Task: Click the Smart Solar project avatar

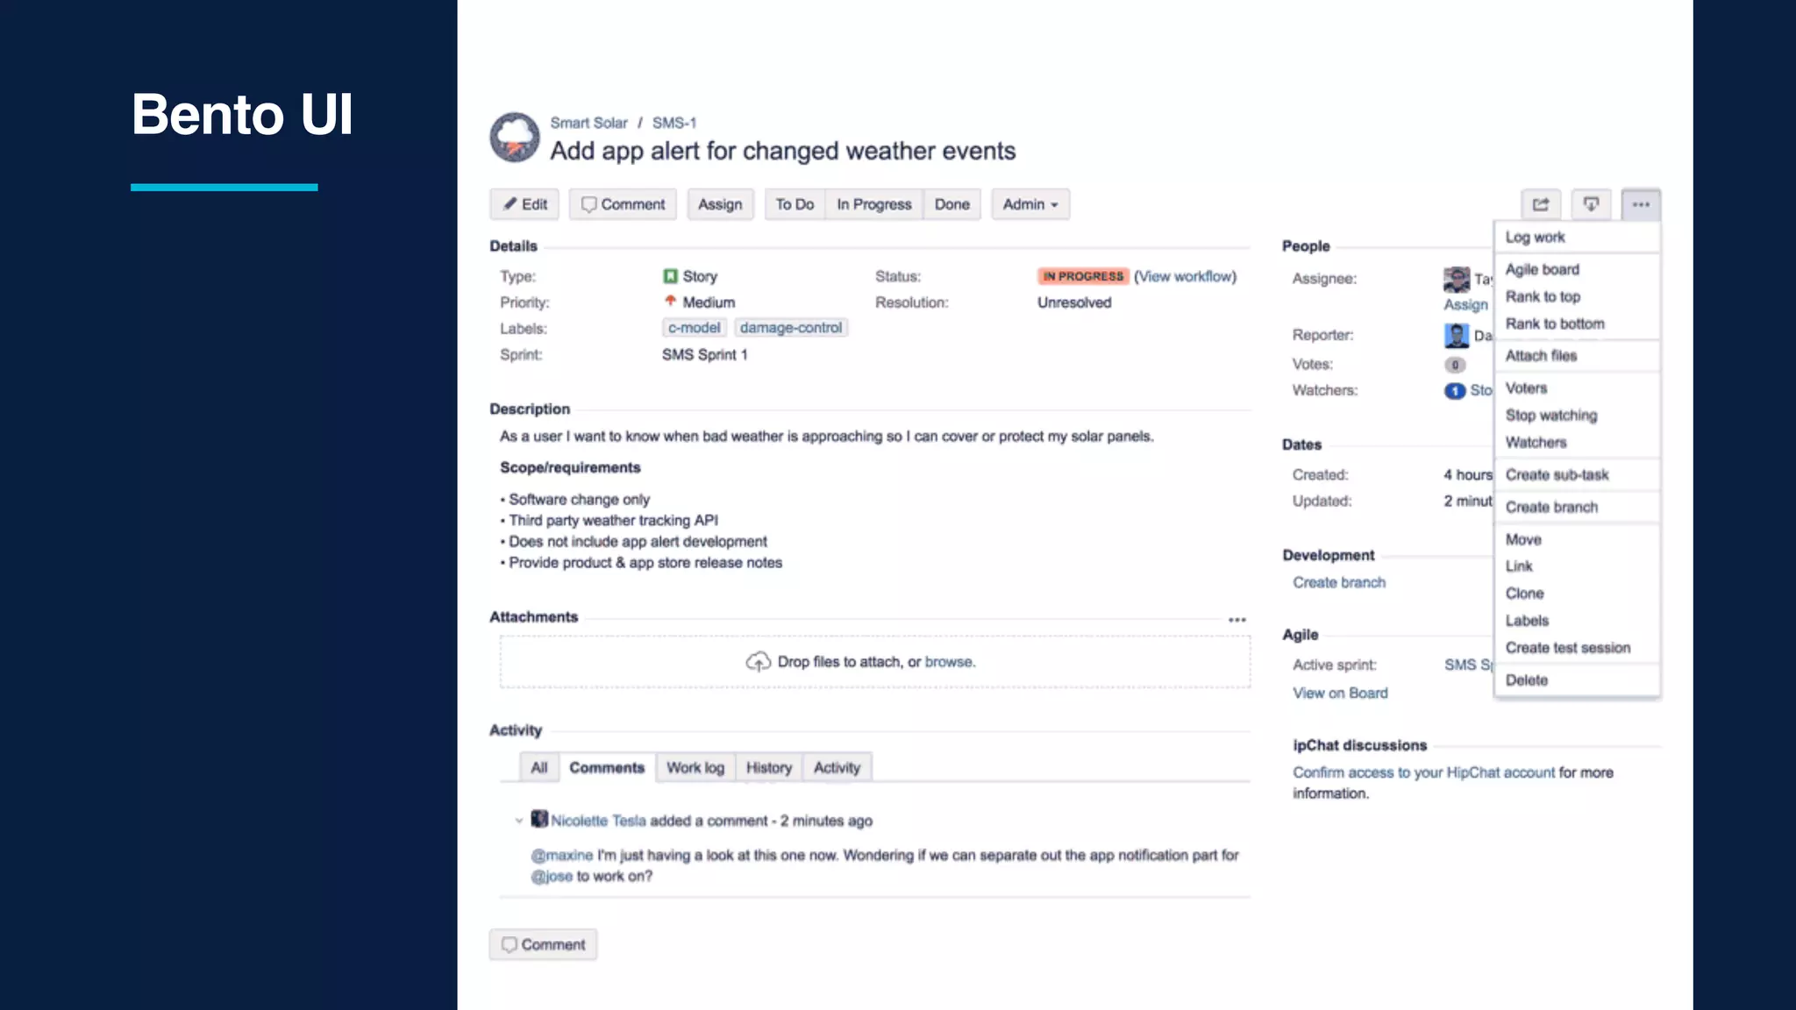Action: click(515, 138)
